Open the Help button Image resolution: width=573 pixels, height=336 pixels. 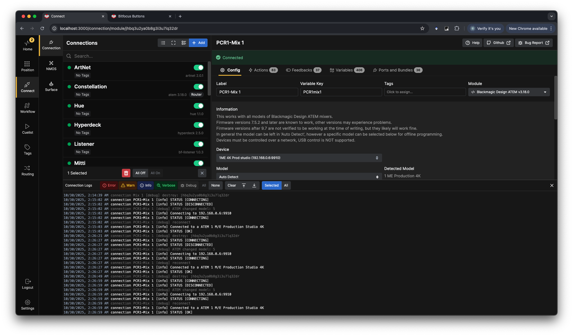coord(472,43)
